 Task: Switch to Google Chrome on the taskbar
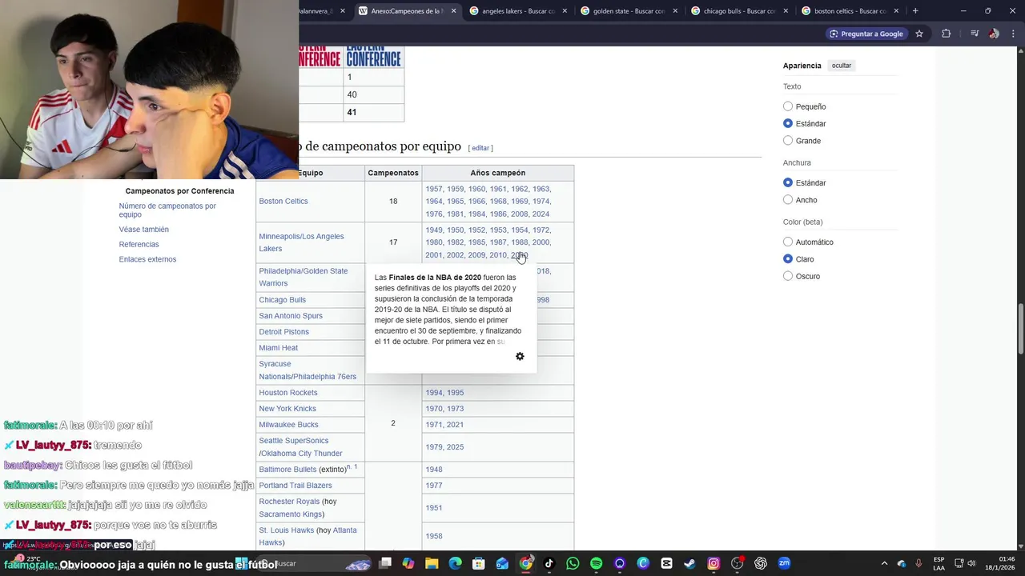525,563
